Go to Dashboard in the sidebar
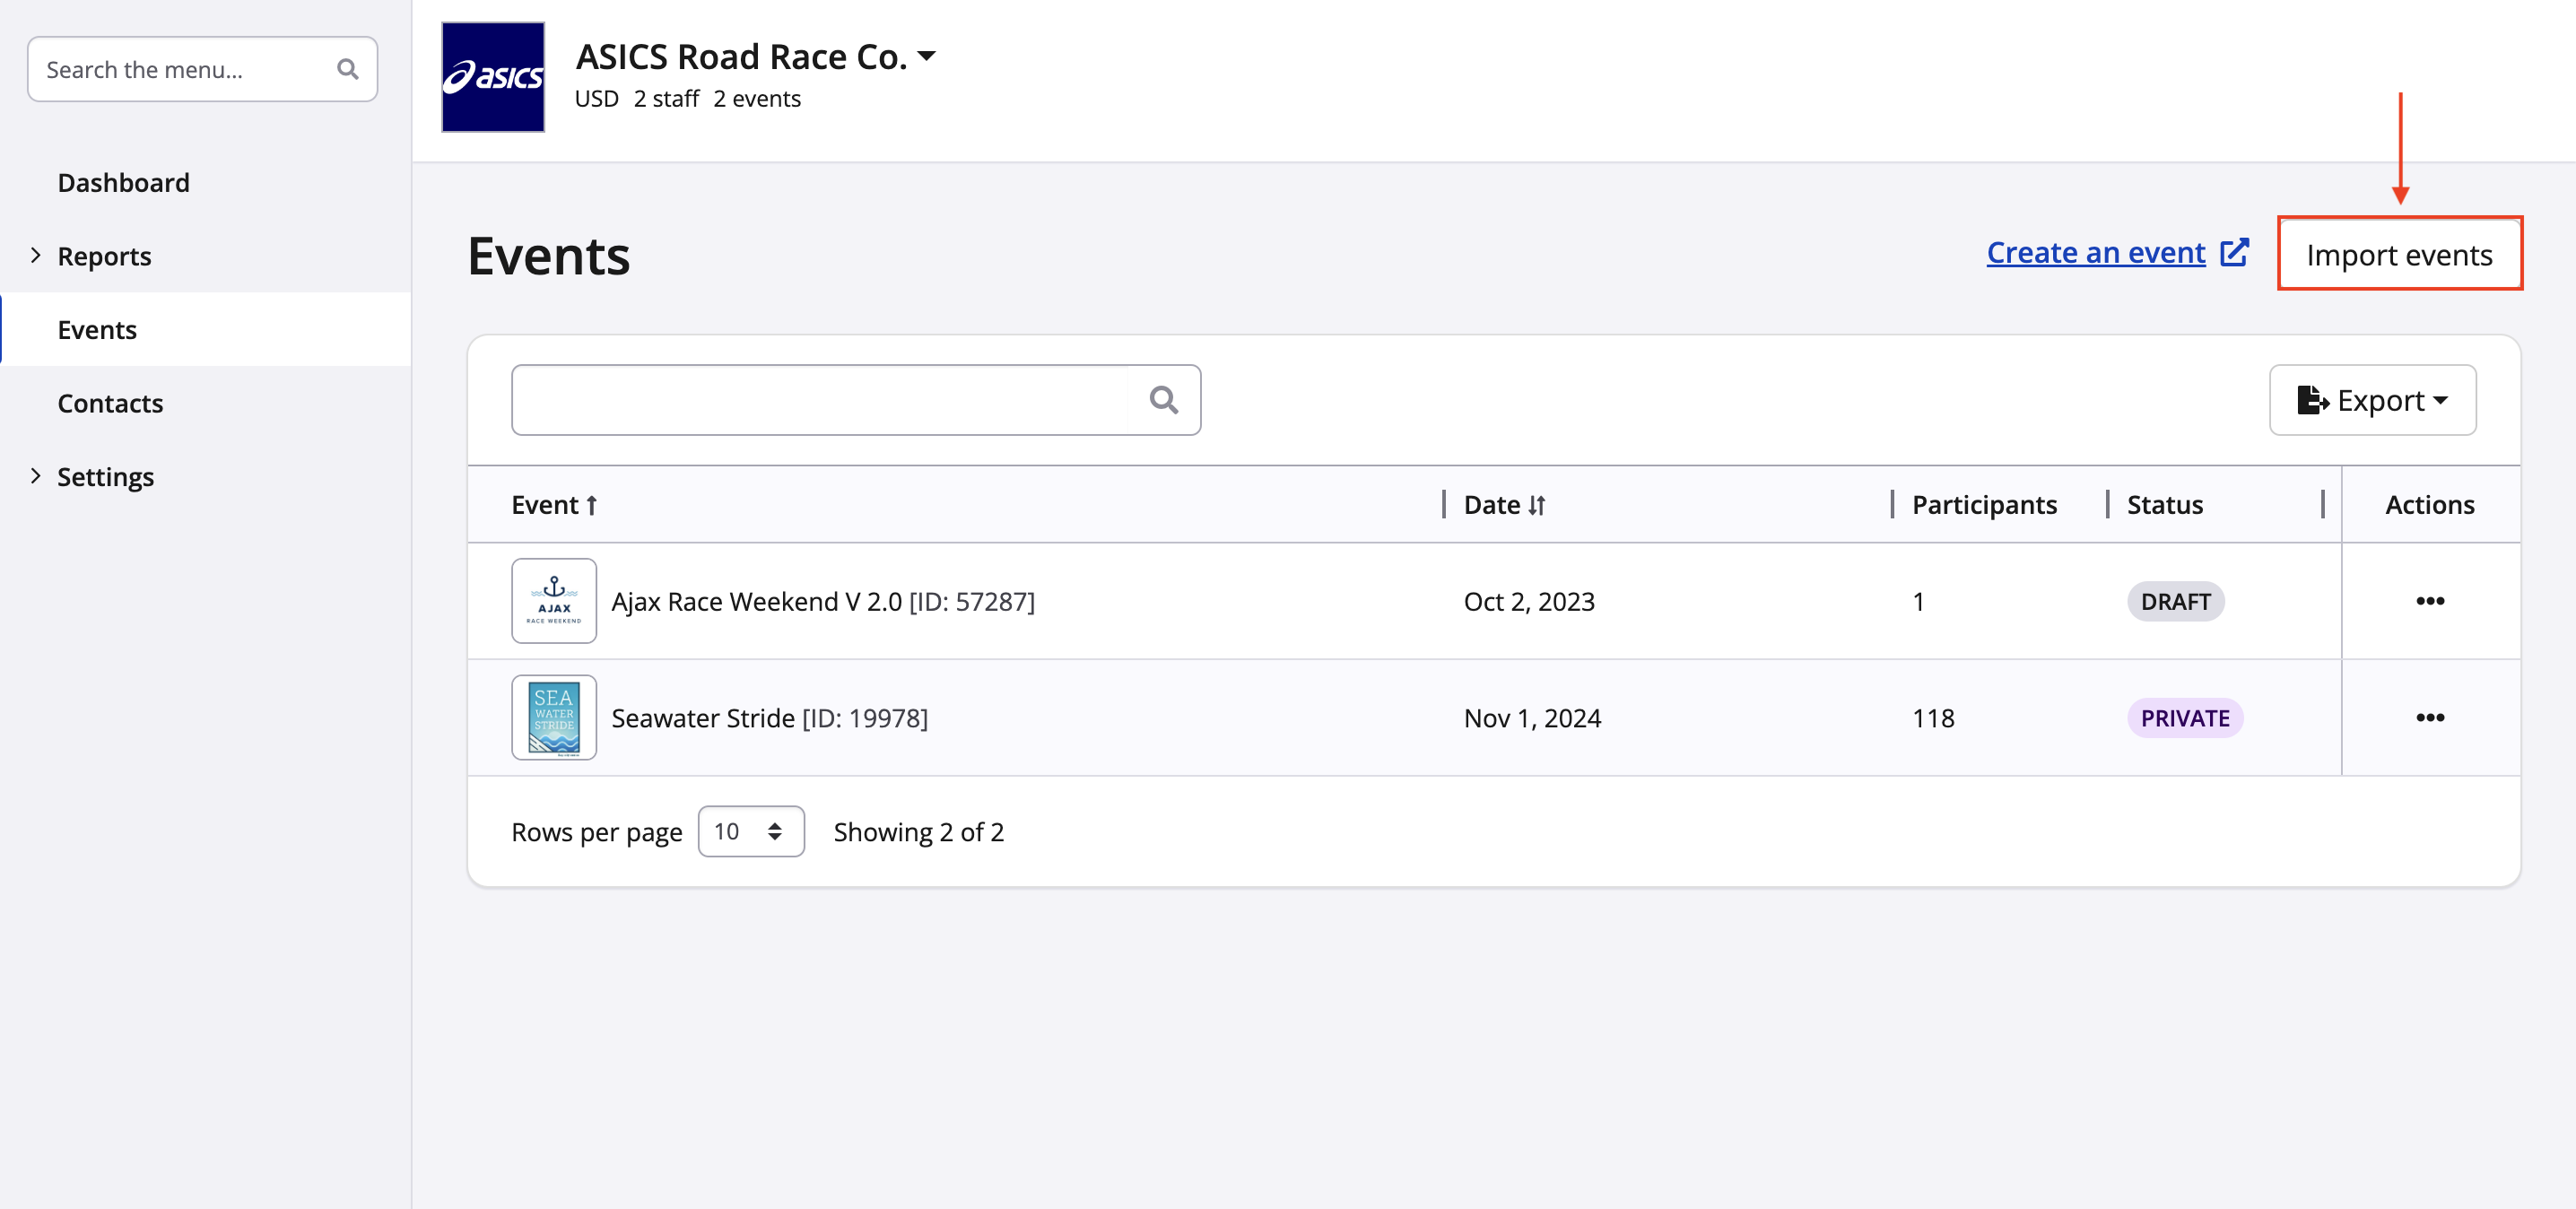The image size is (2576, 1209). 123,183
